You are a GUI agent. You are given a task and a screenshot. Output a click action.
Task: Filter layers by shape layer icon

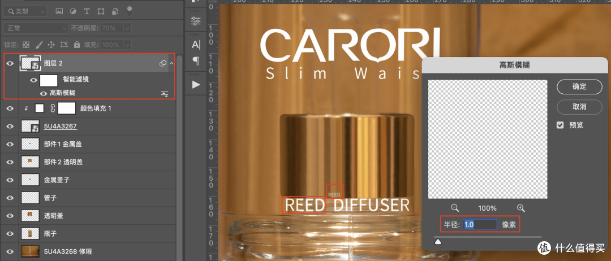101,11
